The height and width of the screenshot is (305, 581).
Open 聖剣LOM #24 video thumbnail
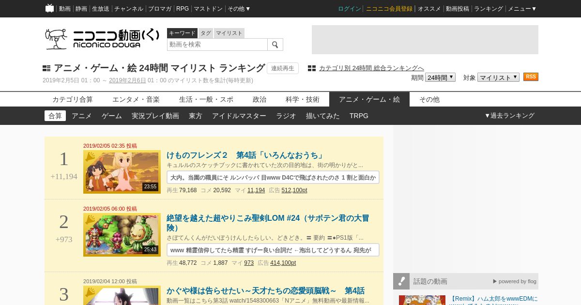tap(122, 235)
